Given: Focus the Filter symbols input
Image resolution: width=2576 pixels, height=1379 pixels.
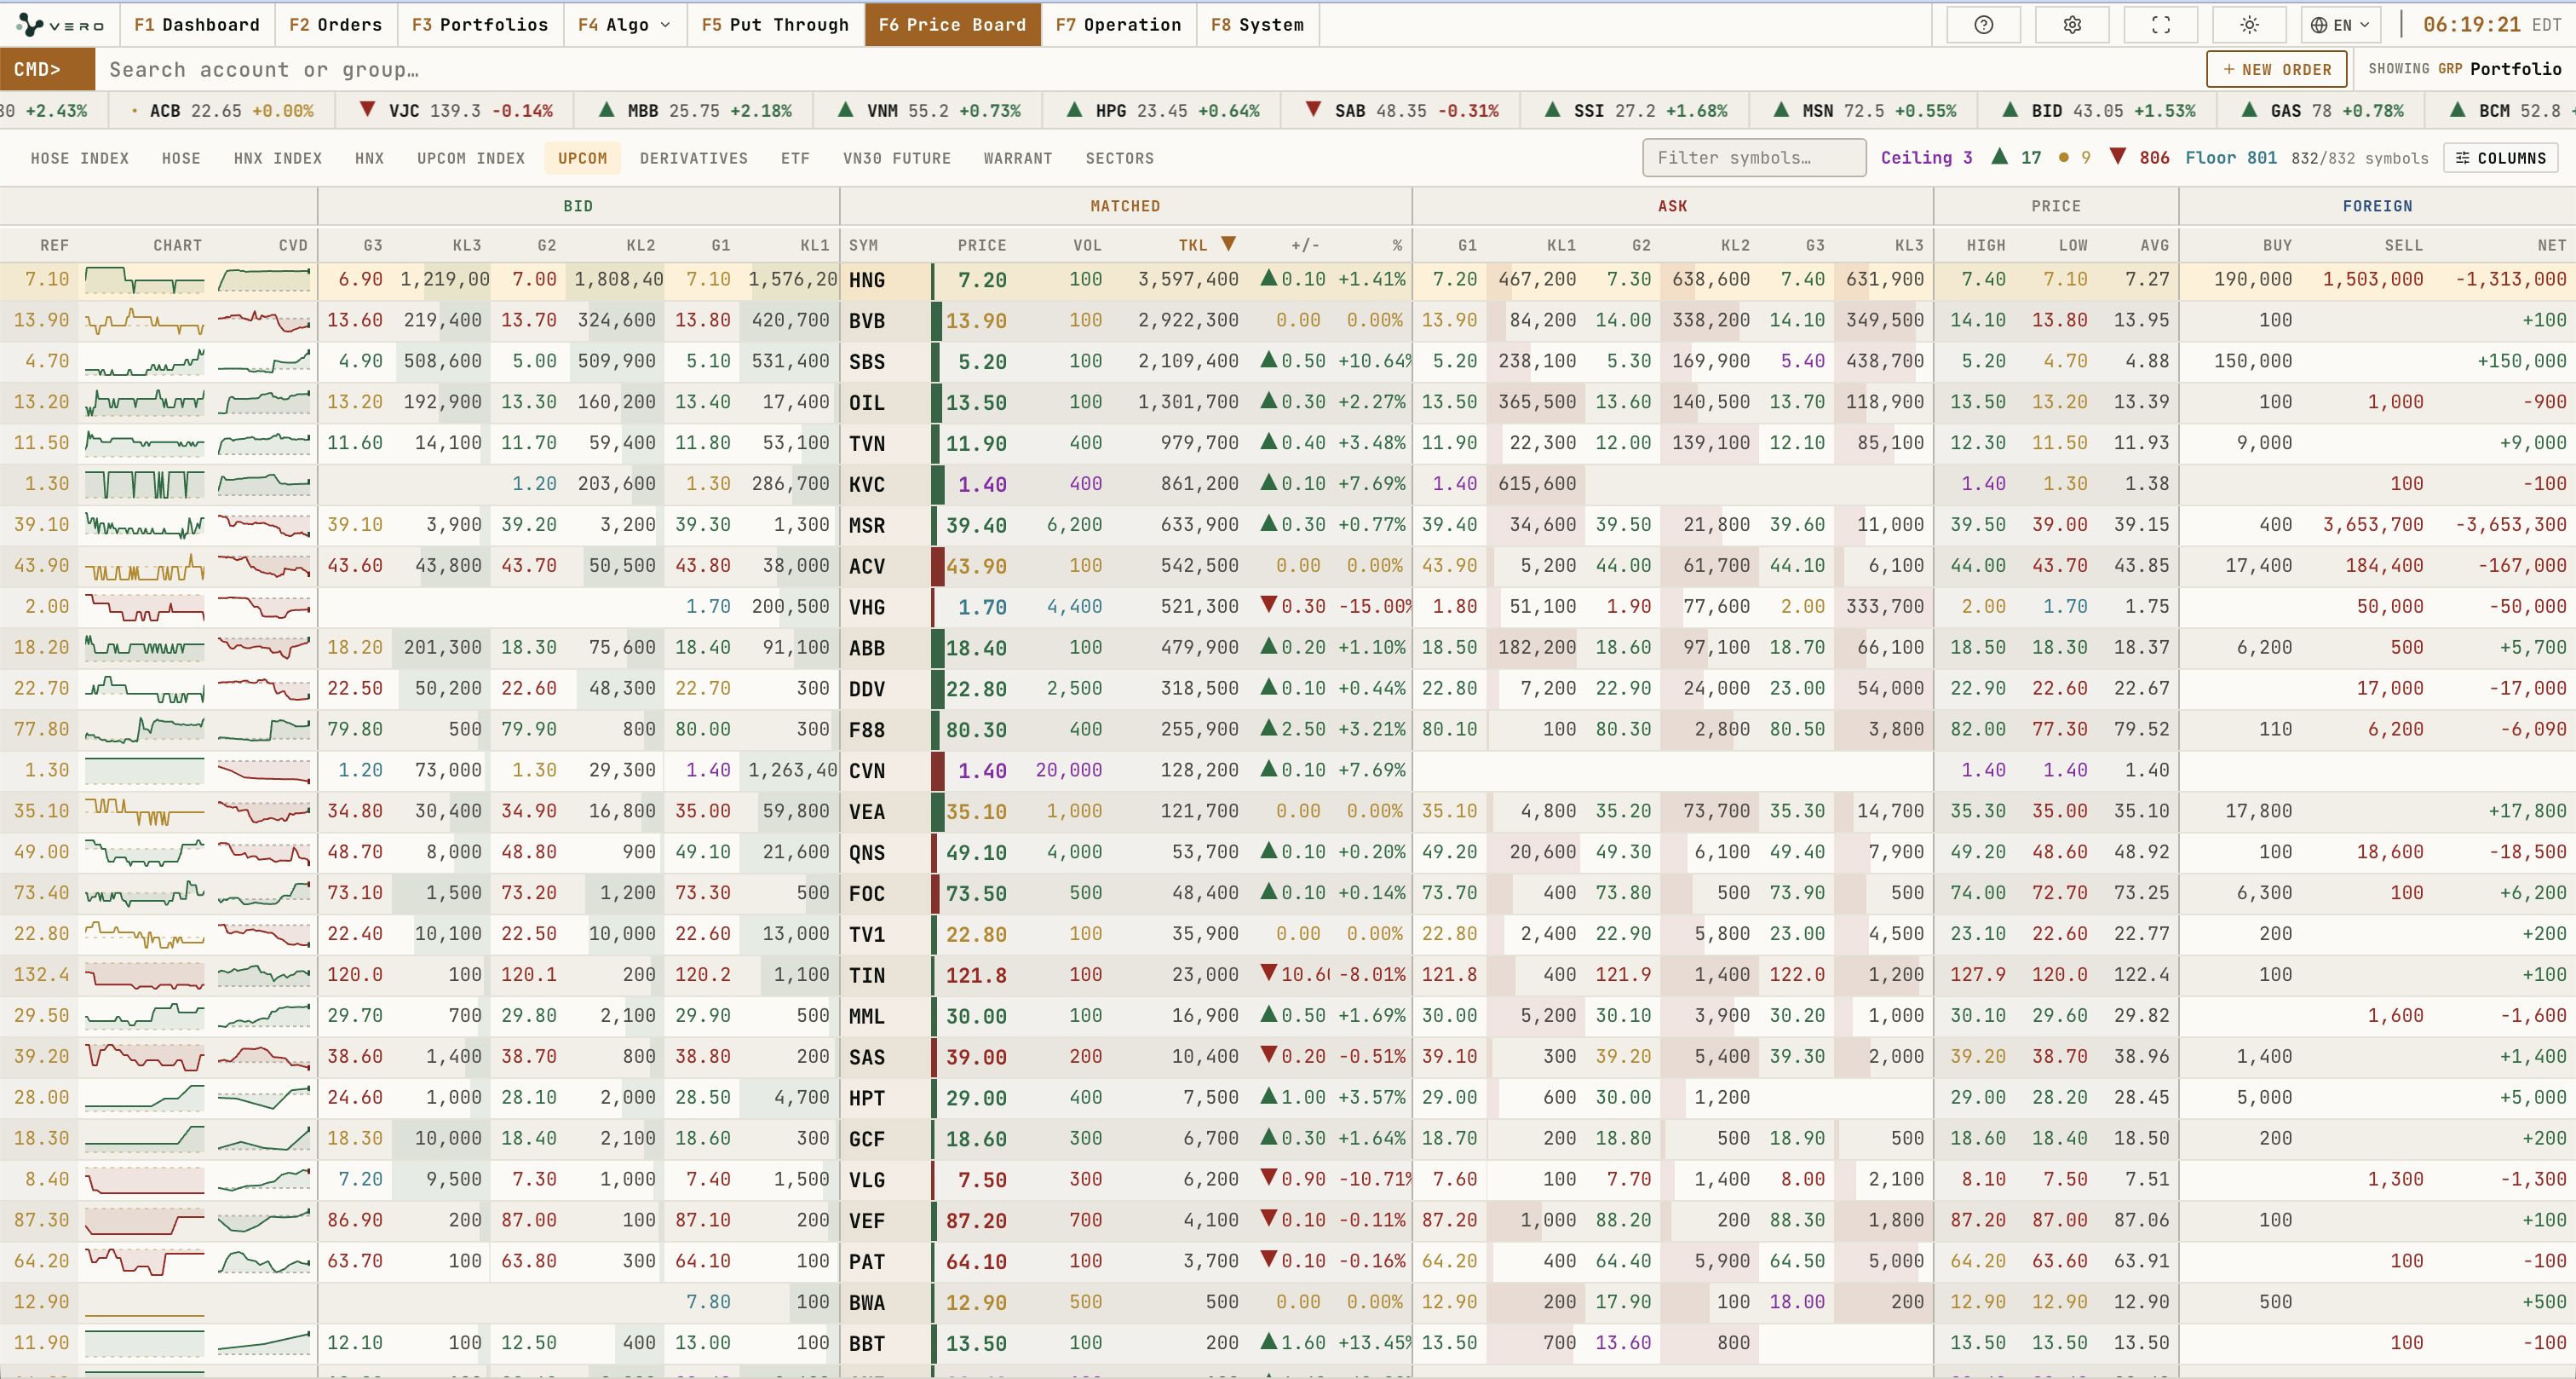Looking at the screenshot, I should (1754, 159).
